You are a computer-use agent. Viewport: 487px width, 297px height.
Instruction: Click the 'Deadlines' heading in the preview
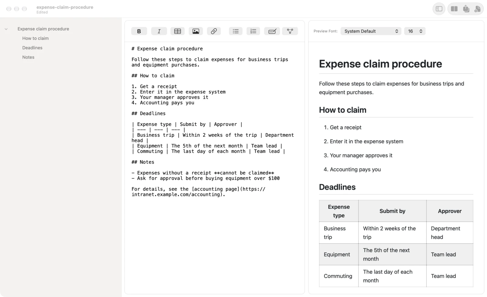coord(337,187)
